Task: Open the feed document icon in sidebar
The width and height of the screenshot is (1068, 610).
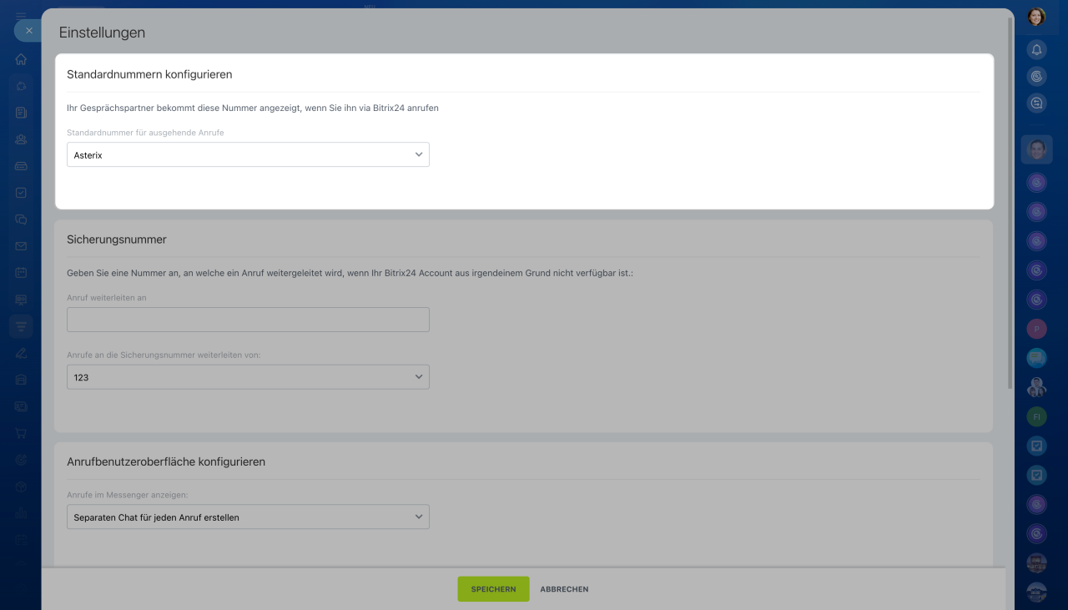Action: (x=21, y=113)
